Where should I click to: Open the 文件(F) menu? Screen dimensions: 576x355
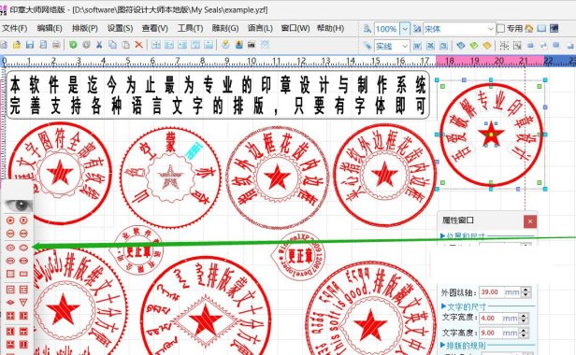(x=15, y=28)
